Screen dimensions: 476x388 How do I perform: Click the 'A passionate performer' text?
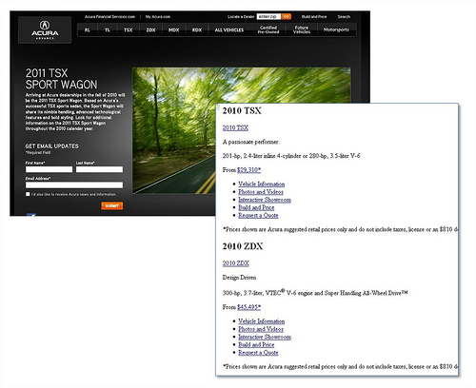point(250,142)
